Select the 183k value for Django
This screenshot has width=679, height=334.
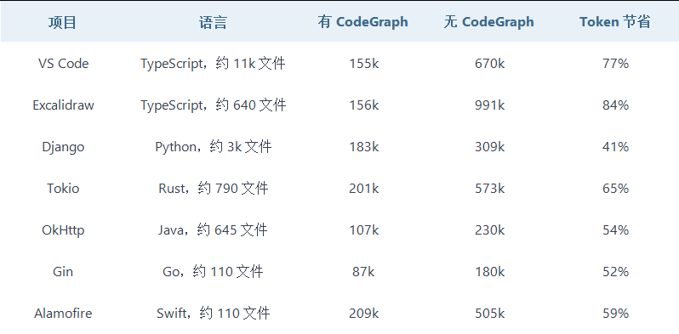[364, 147]
